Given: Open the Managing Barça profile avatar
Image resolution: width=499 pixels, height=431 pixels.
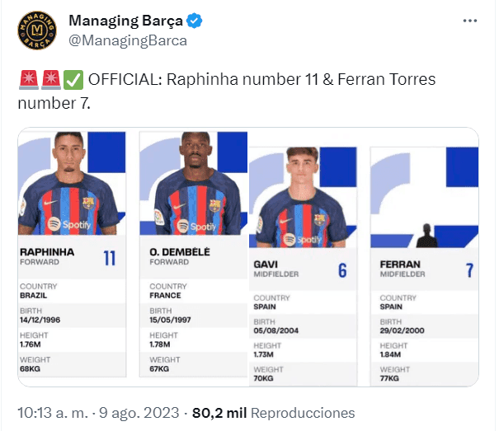Looking at the screenshot, I should (x=37, y=31).
